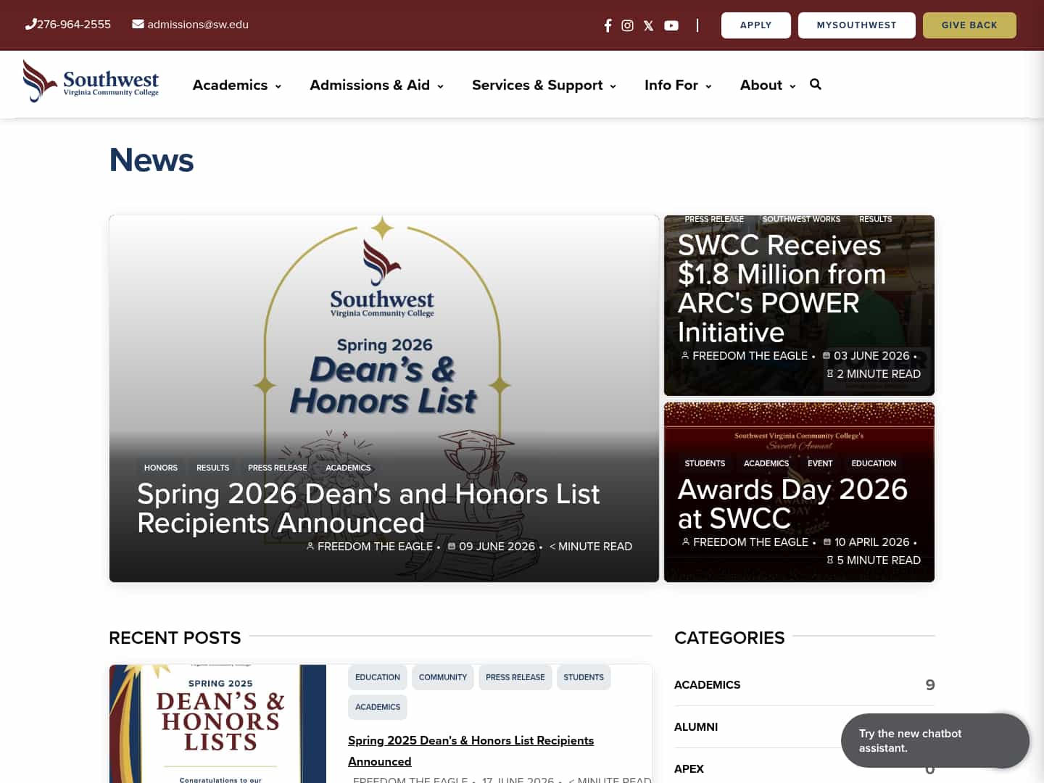Click the COMMUNITY tag in recent post

pos(443,677)
